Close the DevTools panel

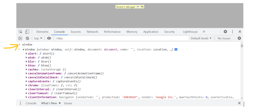pos(240,32)
